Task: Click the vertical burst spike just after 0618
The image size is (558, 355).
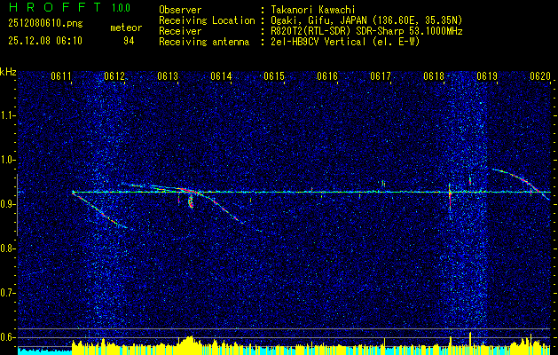Action: 450,197
